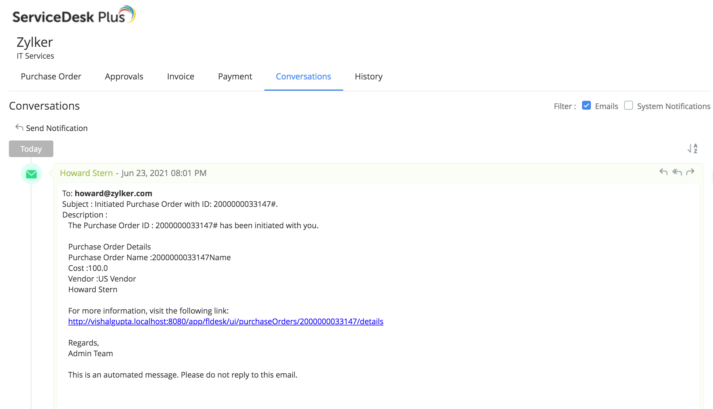This screenshot has height=409, width=713.
Task: Uncheck the Emails filter checkbox
Action: pos(586,106)
